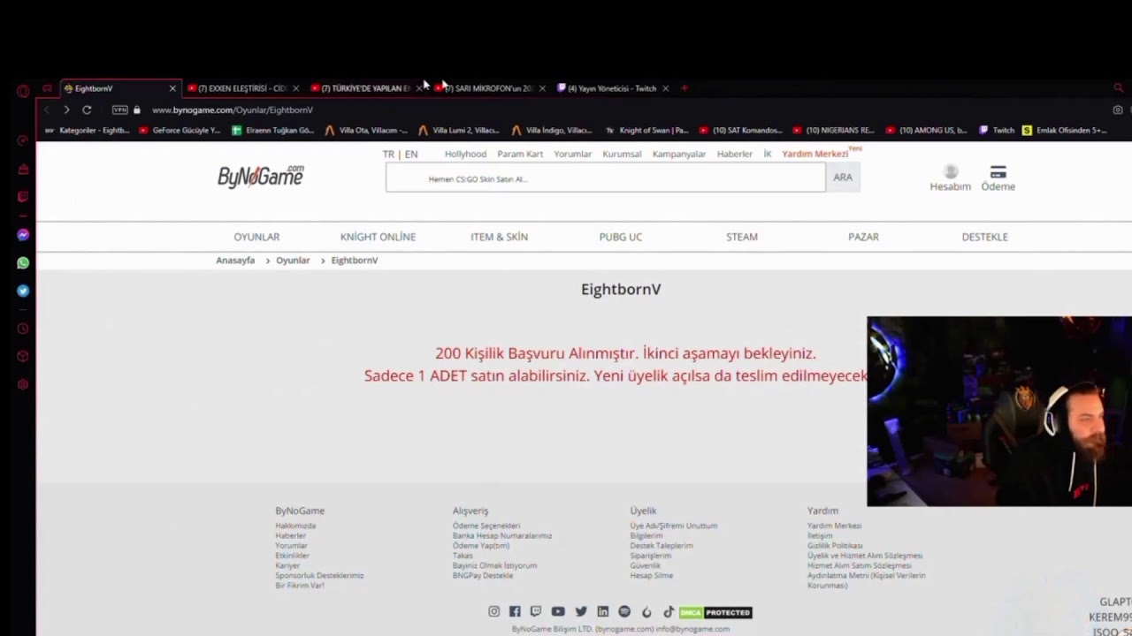Open Twitter in the browser sidebar
The image size is (1132, 636).
(23, 291)
